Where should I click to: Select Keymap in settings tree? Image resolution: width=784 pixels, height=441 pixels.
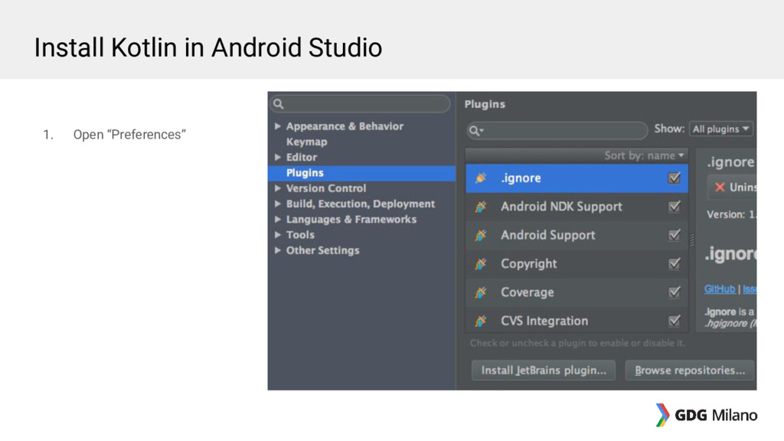click(x=306, y=142)
